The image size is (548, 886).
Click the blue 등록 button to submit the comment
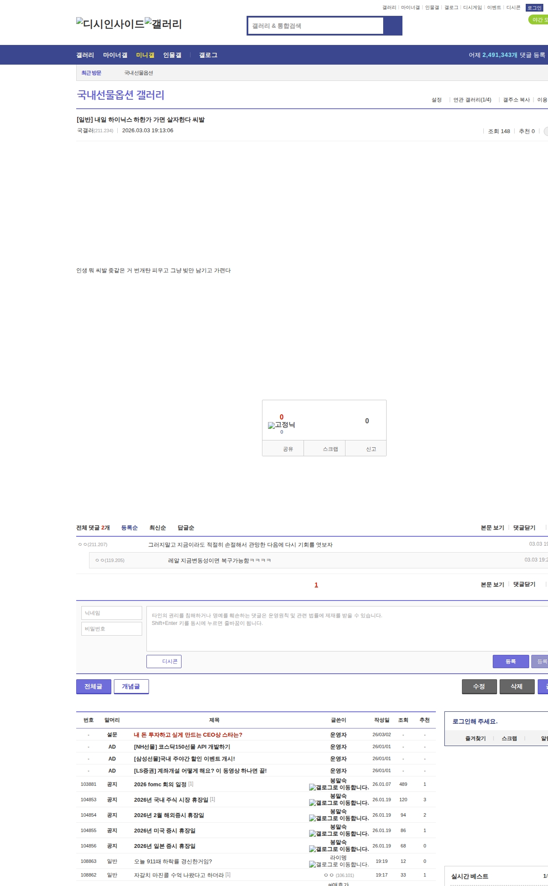click(511, 661)
